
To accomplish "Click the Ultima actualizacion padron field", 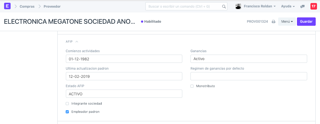I will coord(124,76).
